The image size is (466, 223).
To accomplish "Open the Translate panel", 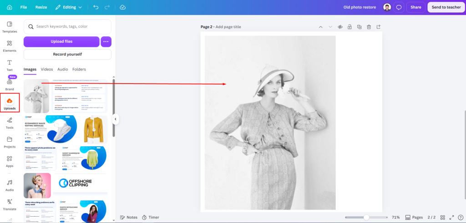I will tap(10, 205).
